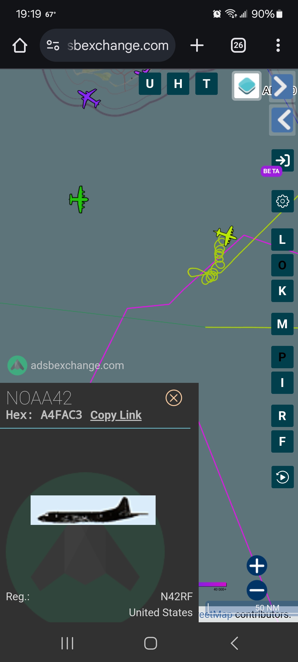Click the login arrow BETA icon
The width and height of the screenshot is (298, 662).
283,160
